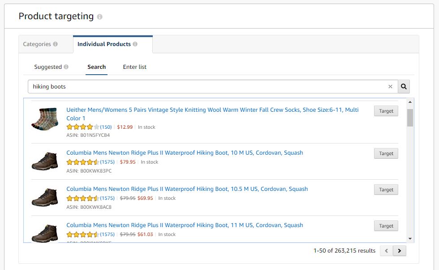Image resolution: width=439 pixels, height=270 pixels.
Task: Switch to the Categories tab
Action: (40, 44)
